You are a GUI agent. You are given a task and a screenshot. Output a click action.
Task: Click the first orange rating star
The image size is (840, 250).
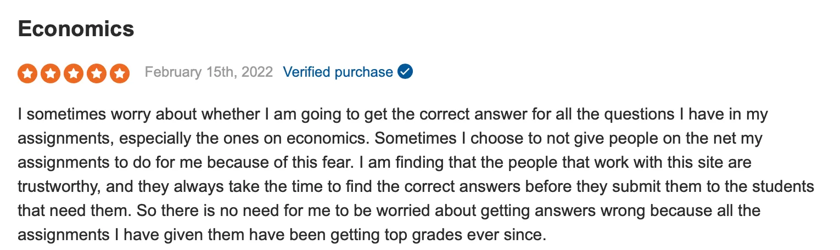27,73
